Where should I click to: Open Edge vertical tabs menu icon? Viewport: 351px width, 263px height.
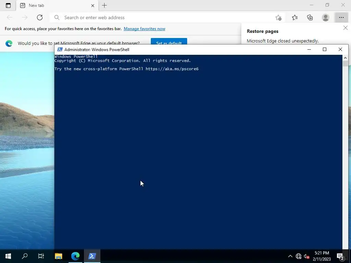[8, 5]
